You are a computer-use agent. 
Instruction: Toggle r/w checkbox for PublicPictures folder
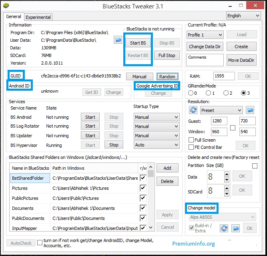click(143, 198)
